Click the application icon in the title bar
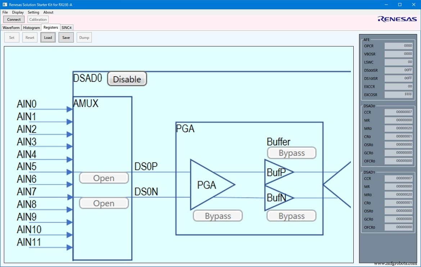Screen dimensions: 421x267 (5, 4)
